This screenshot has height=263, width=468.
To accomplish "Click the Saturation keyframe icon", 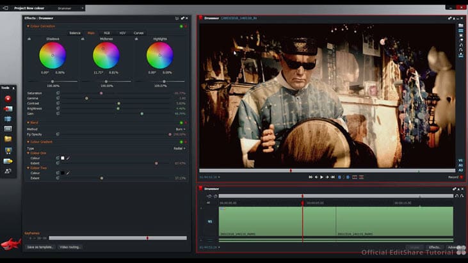I will tap(58, 93).
